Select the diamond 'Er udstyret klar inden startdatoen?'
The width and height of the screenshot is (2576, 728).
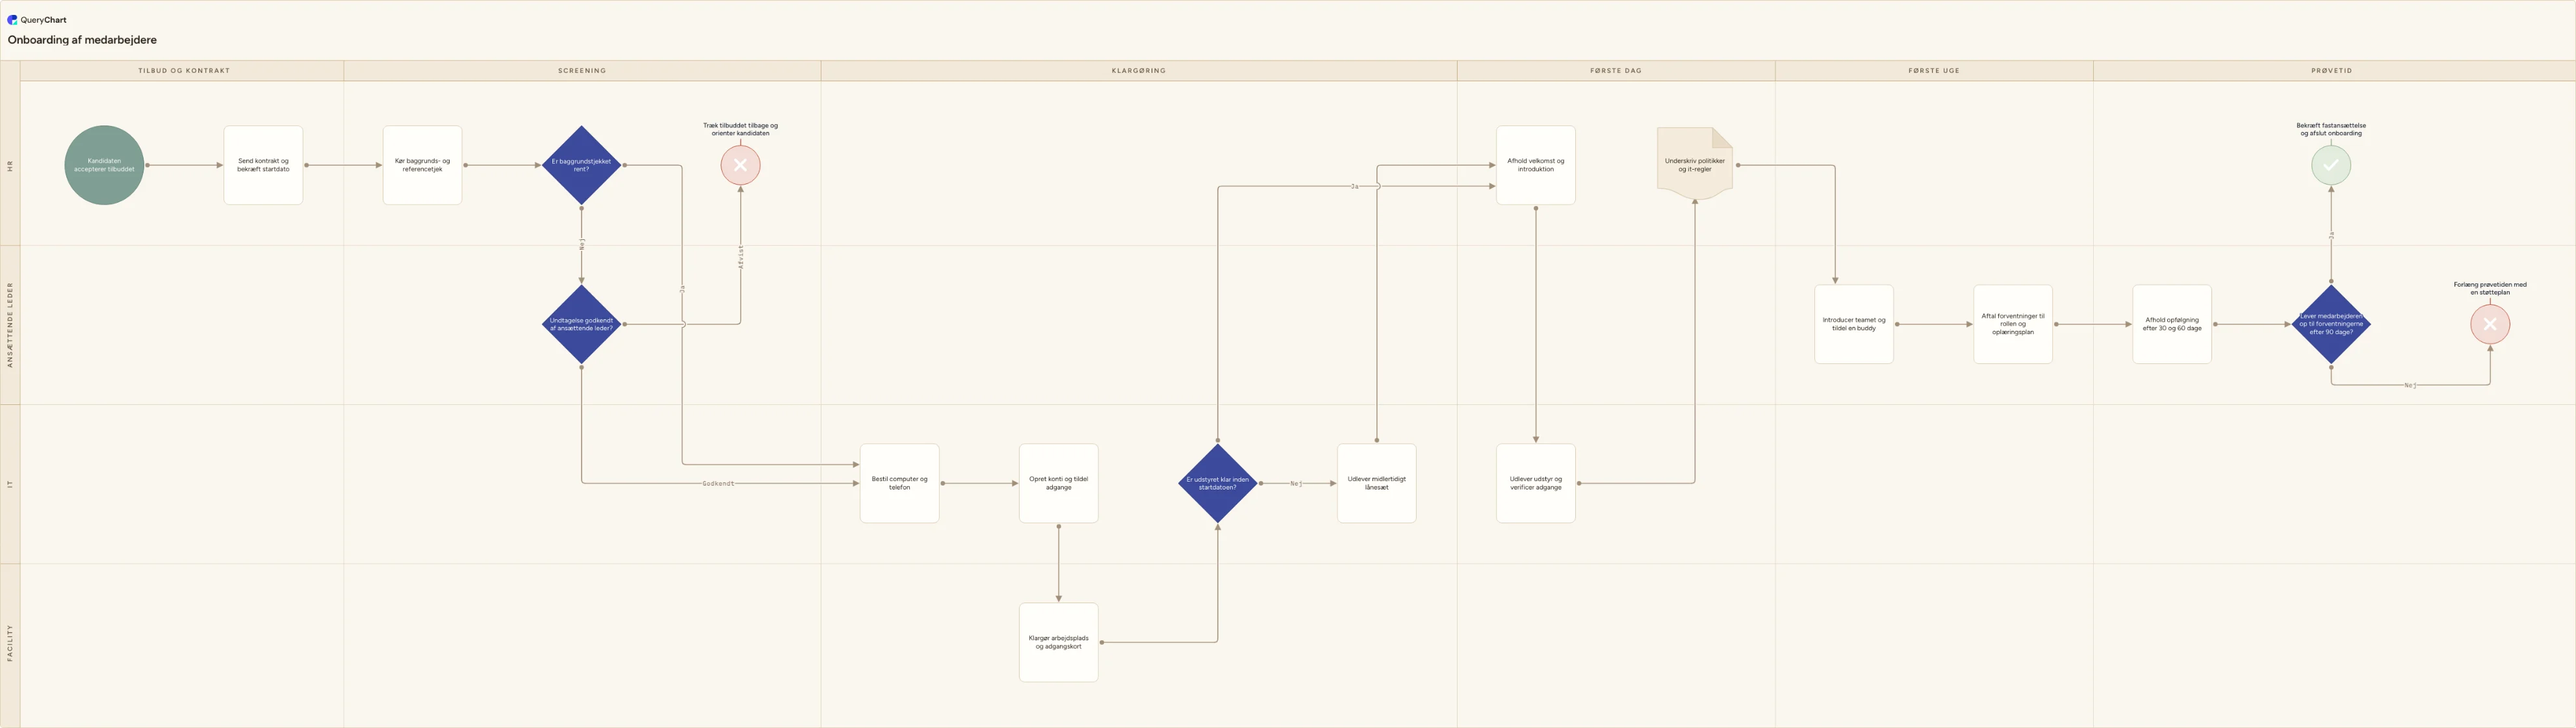point(1217,483)
